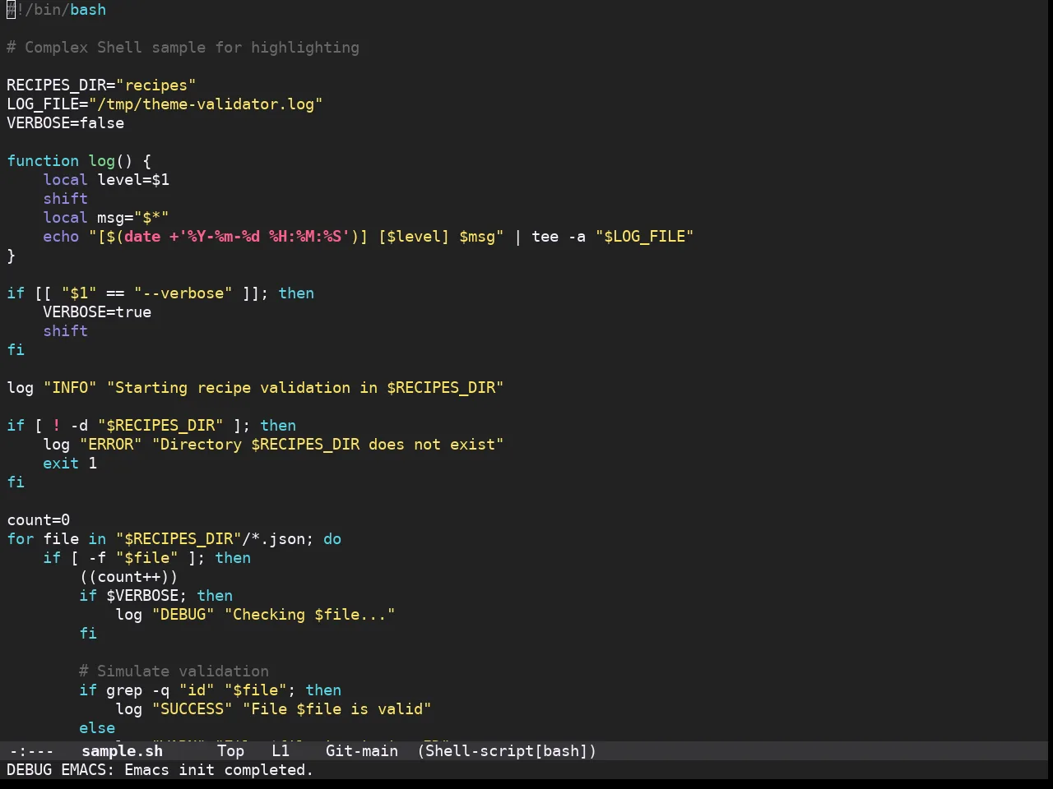Click the echo area message 'Emacs init completed.'

(x=219, y=770)
